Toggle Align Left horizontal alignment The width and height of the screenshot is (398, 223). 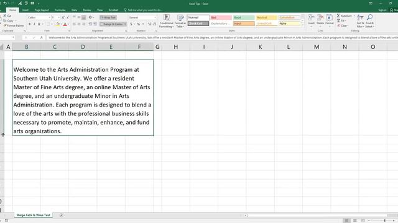tap(74, 24)
